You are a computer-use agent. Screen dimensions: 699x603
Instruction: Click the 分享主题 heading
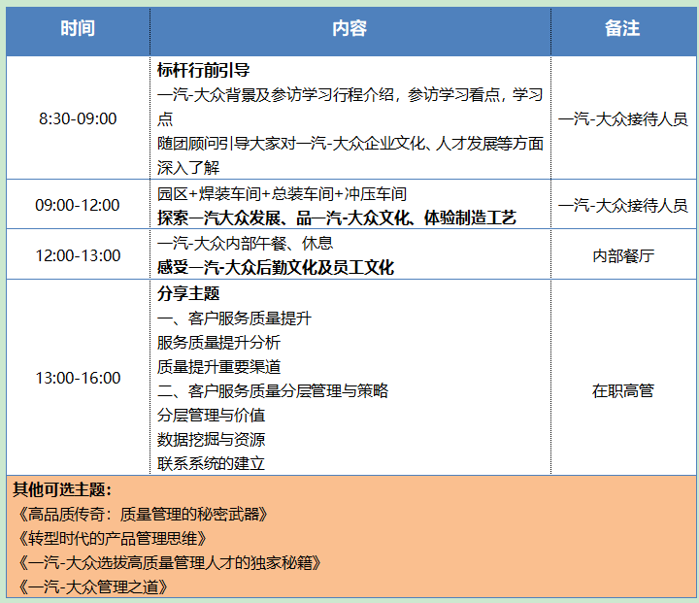click(188, 293)
